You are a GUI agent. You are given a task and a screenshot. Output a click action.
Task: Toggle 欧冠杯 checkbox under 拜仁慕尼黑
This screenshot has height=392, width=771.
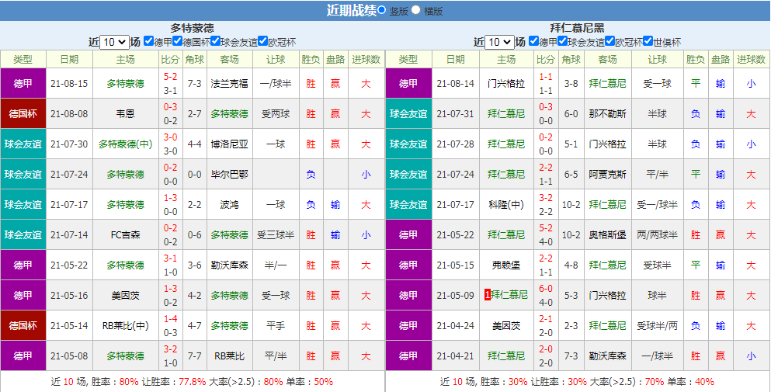click(x=610, y=41)
